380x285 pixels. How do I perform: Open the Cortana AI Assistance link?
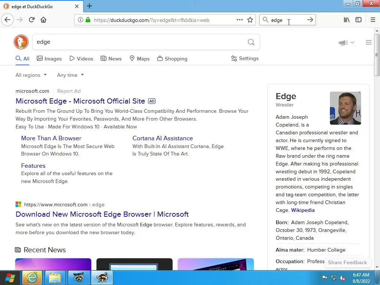coord(163,138)
